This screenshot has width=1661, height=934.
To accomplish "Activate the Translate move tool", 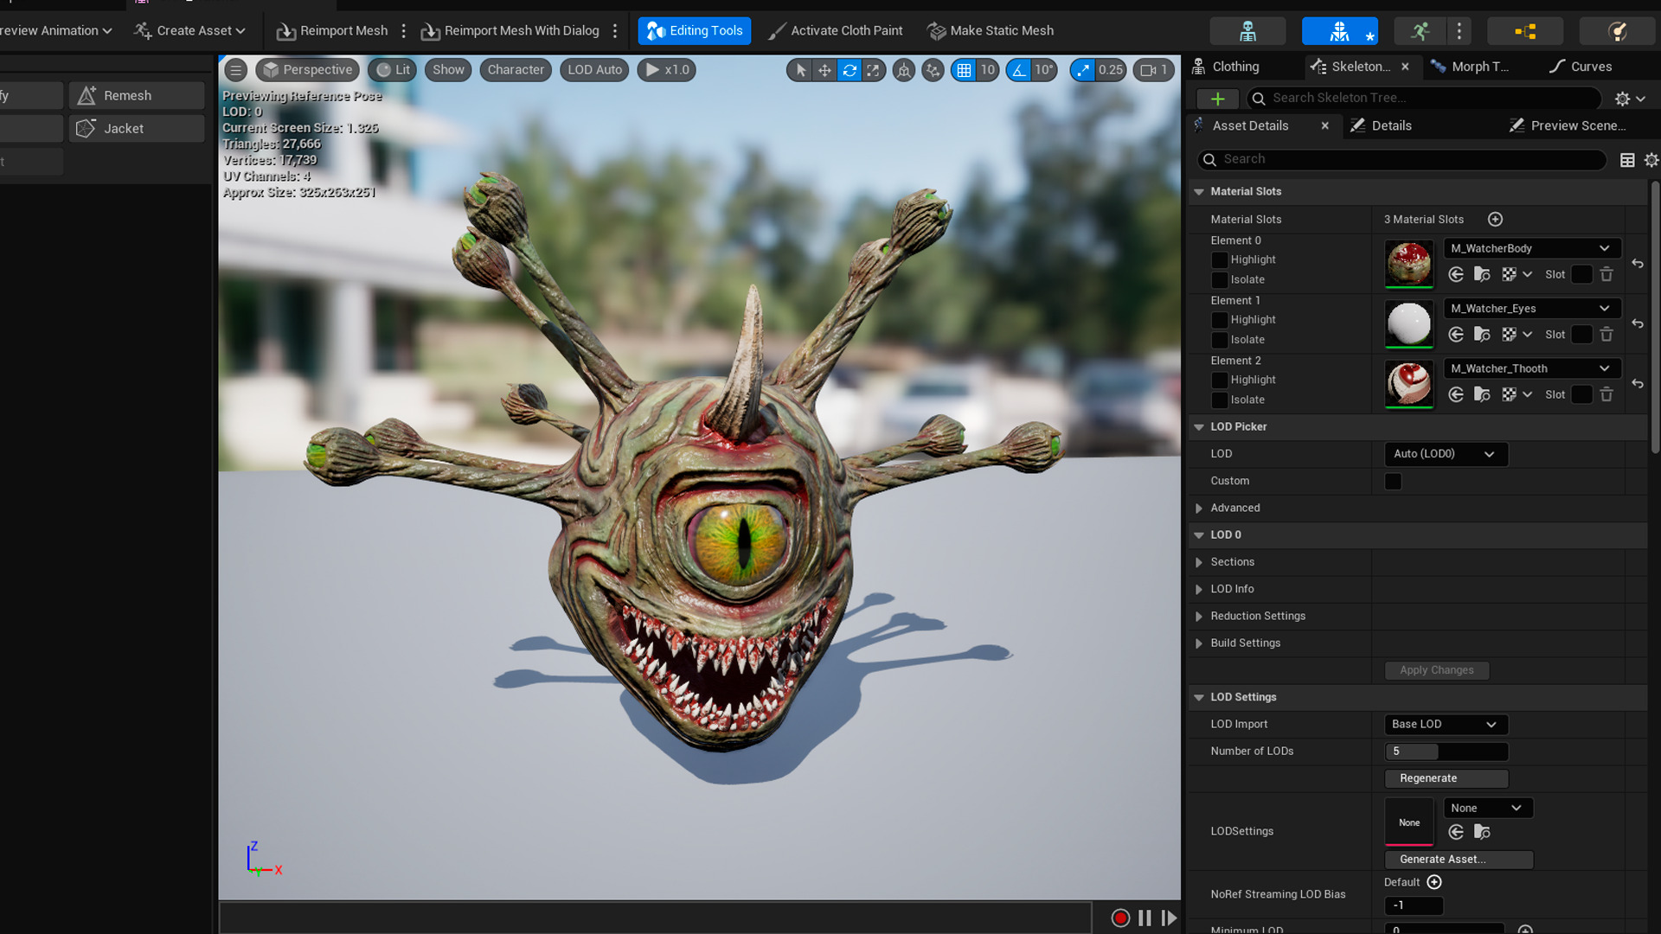I will point(825,70).
